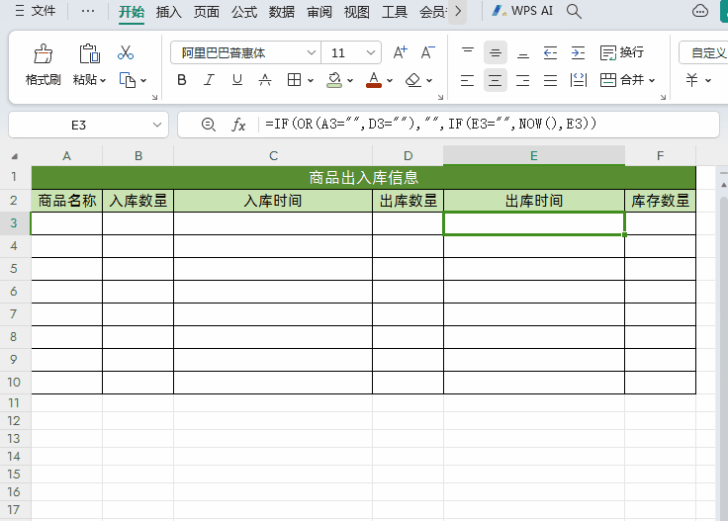Decrease font size with the A- icon

click(427, 52)
